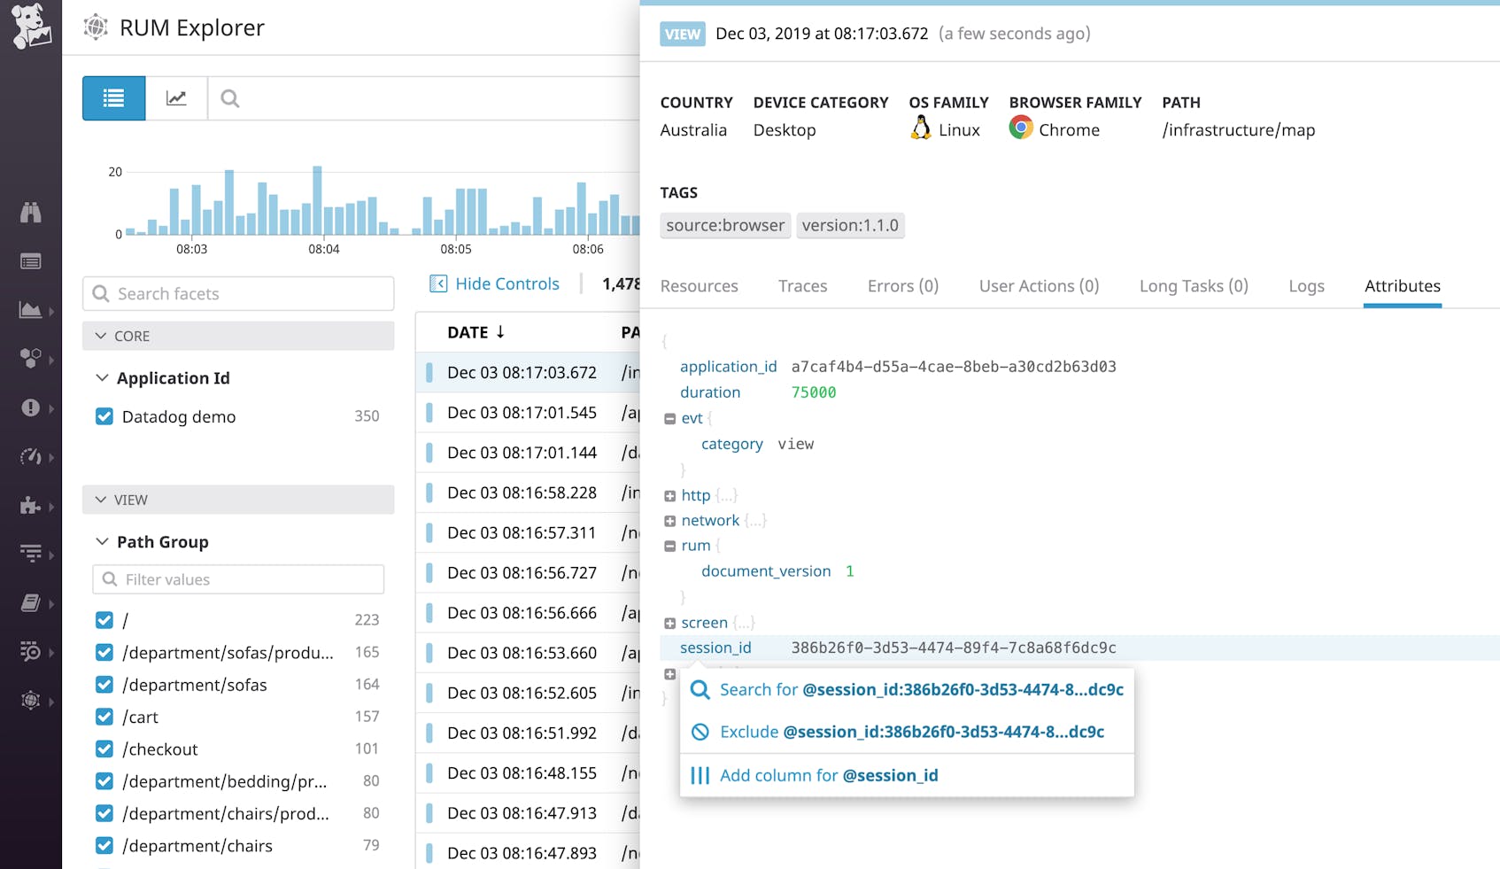This screenshot has width=1500, height=869.
Task: Open the Watchdog binoculars icon in sidebar
Action: coord(31,213)
